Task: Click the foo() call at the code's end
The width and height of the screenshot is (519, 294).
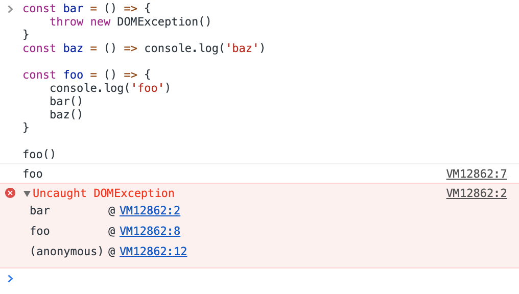Action: (39, 154)
